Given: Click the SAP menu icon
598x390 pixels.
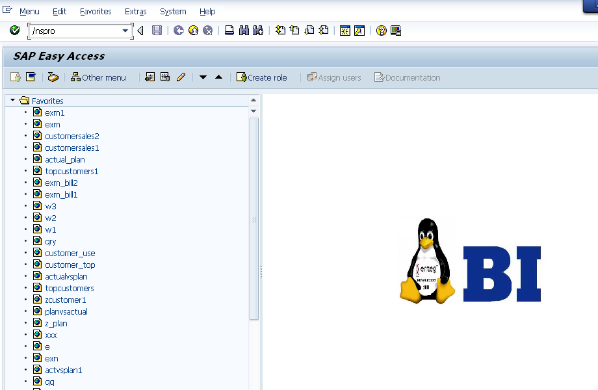Looking at the screenshot, I should pos(31,77).
